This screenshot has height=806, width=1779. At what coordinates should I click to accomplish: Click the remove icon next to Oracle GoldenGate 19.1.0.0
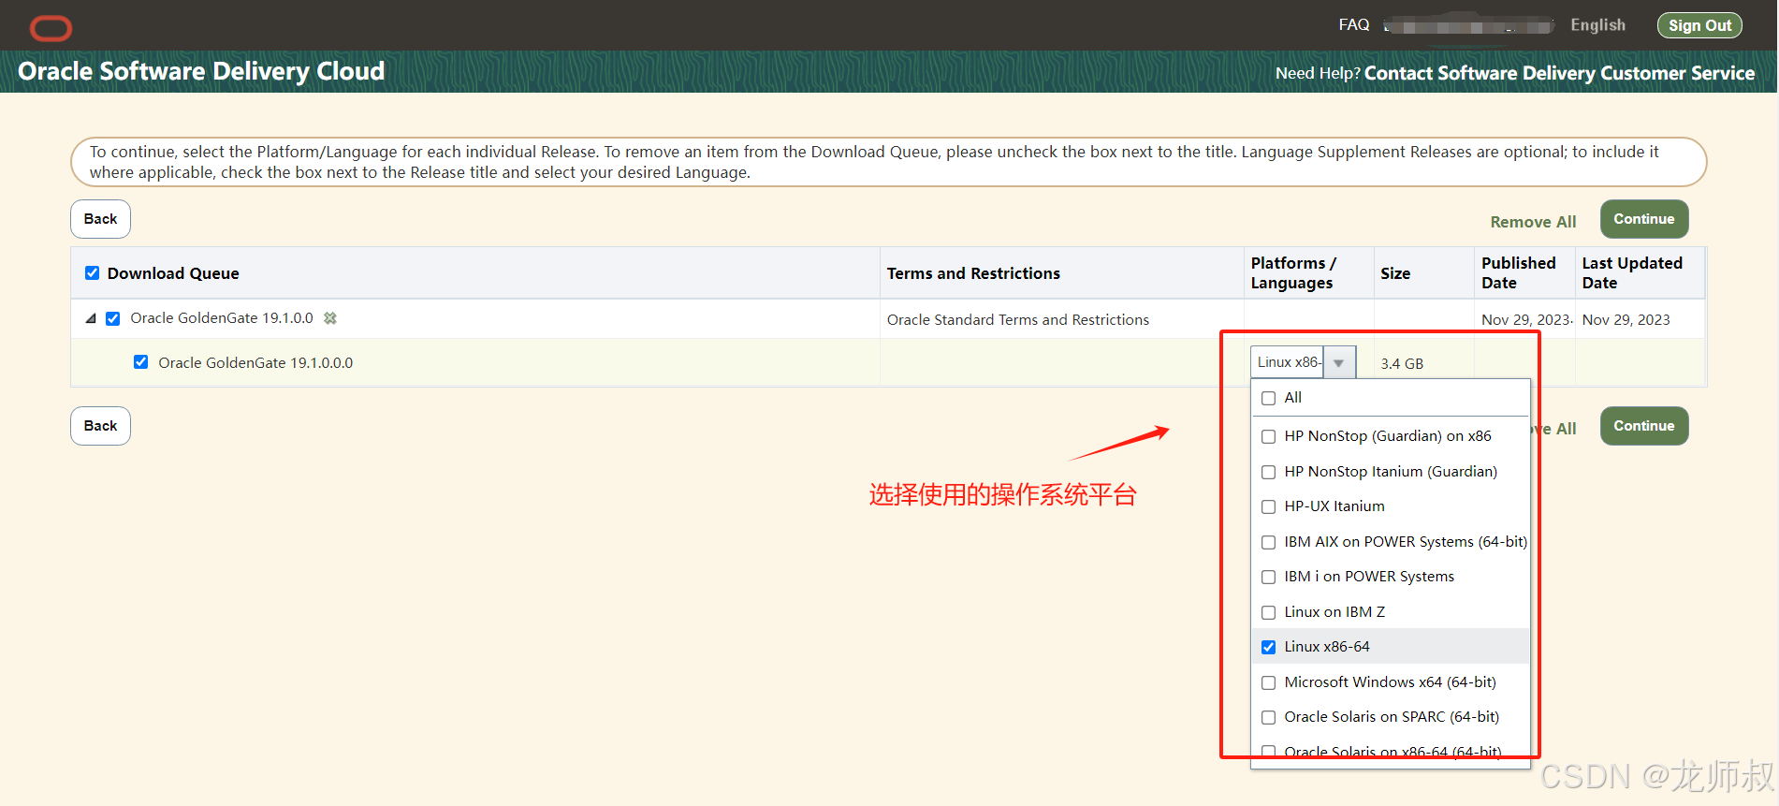[x=330, y=318]
